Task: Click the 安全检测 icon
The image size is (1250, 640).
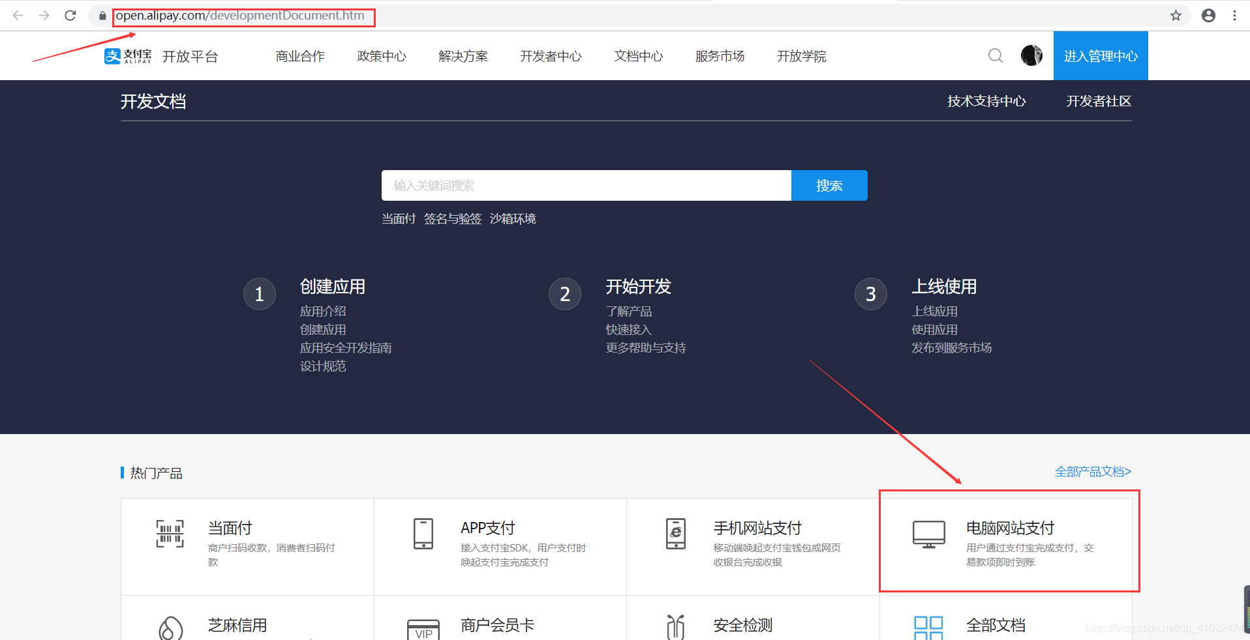Action: tap(676, 627)
